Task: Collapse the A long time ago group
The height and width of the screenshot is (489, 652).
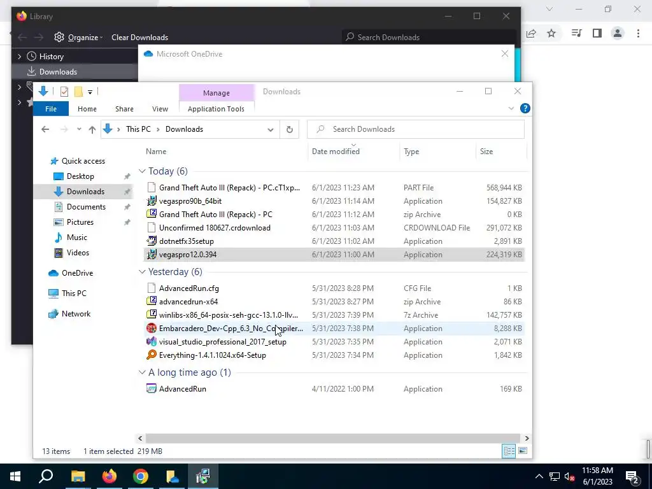Action: point(142,372)
